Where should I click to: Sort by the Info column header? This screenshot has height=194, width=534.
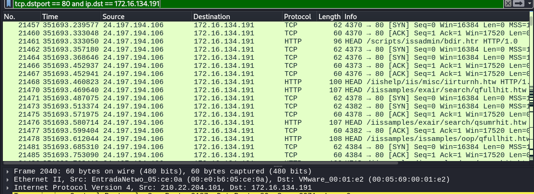click(437, 17)
